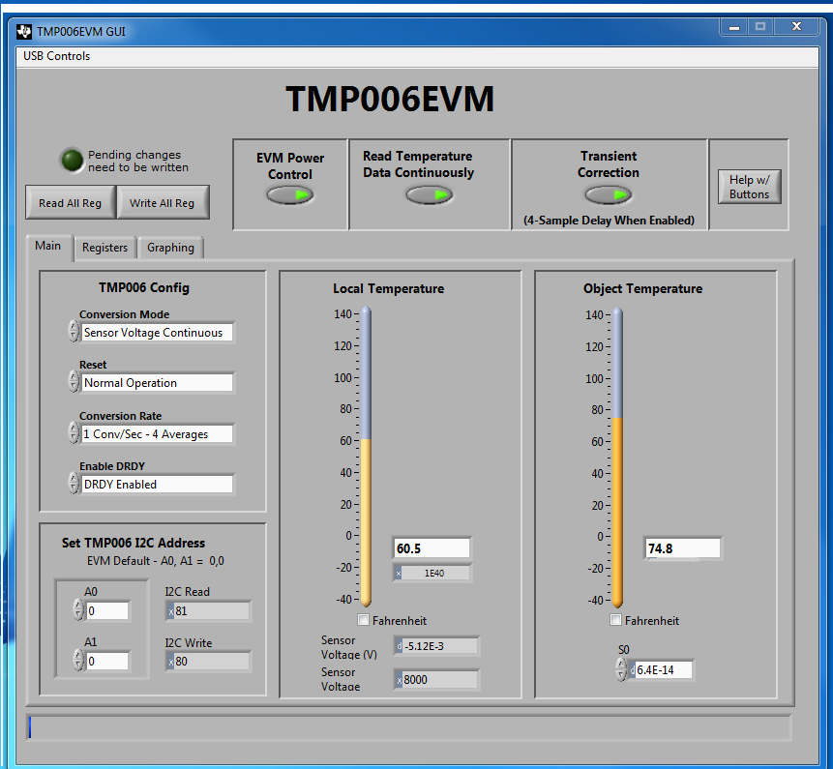Open the Conversion Mode selector field
Viewport: 833px width, 769px height.
coord(158,333)
